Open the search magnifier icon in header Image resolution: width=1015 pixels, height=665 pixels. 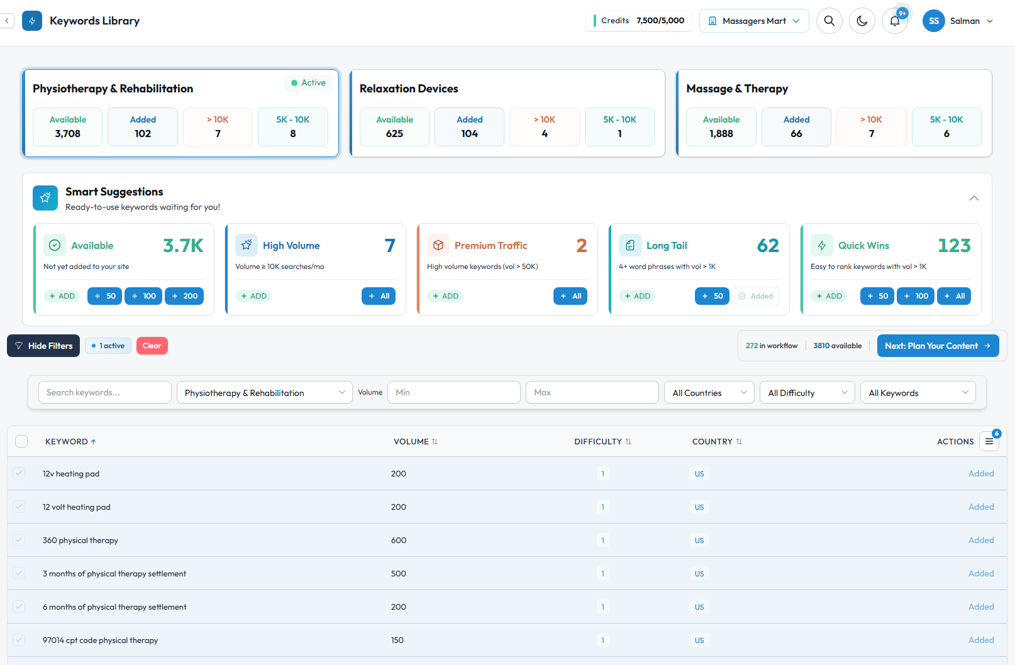tap(829, 21)
